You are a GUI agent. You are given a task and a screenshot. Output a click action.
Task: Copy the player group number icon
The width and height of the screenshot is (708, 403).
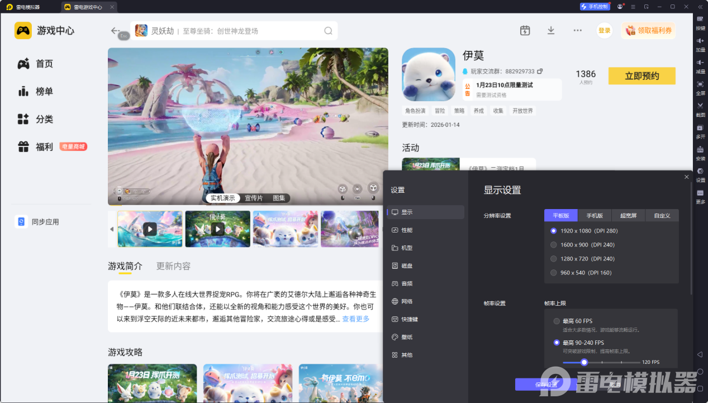pos(540,72)
